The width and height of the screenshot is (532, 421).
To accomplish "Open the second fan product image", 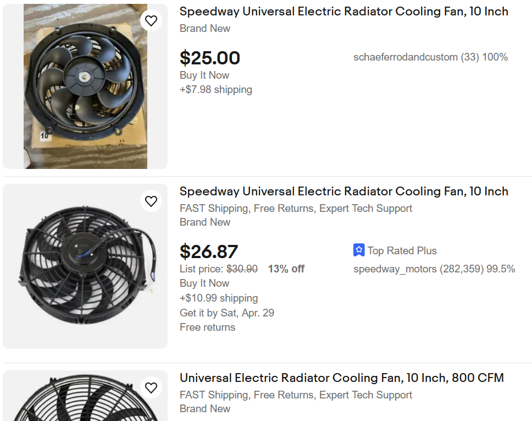I will 85,266.
